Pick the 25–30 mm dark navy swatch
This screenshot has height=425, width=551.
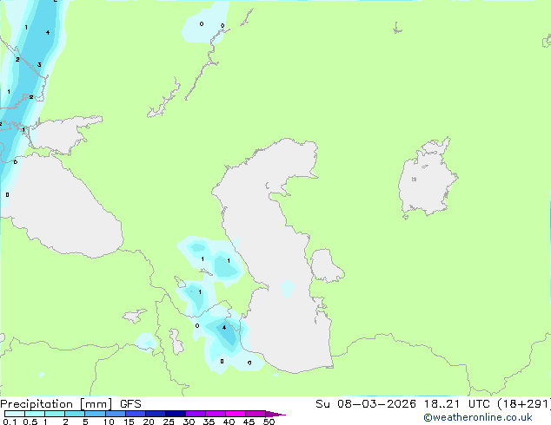point(175,414)
